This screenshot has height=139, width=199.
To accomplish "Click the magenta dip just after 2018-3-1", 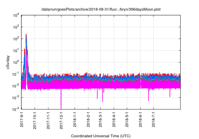I will (x=103, y=99).
